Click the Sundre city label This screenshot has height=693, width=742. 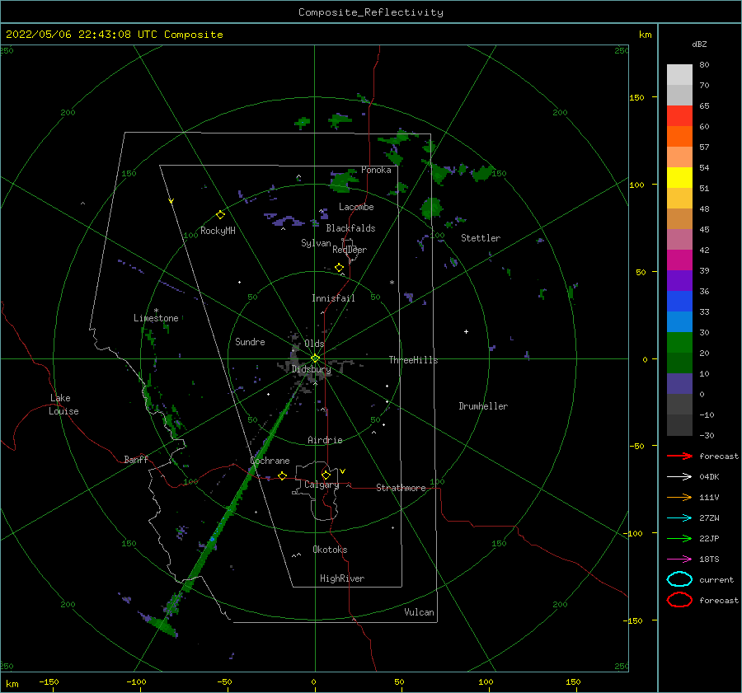tap(250, 341)
